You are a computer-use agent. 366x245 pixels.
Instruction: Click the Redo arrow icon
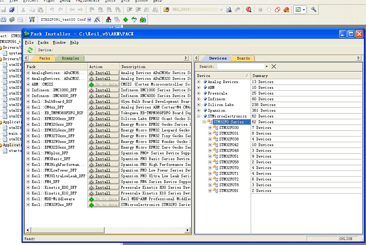point(61,10)
